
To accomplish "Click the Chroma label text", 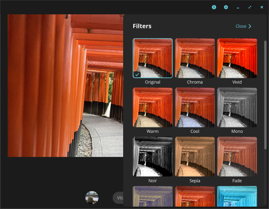I will pos(195,82).
